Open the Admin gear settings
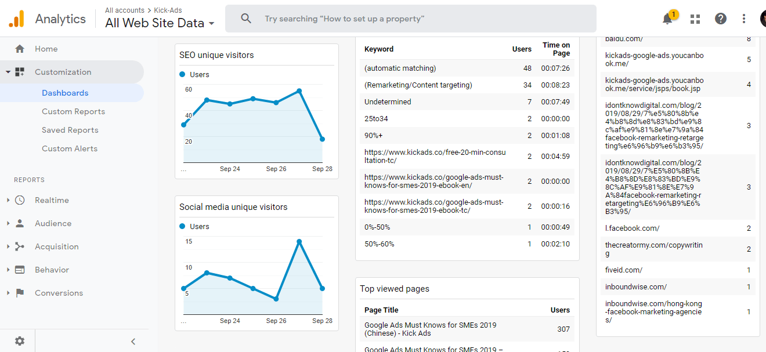The width and height of the screenshot is (766, 352). (20, 341)
